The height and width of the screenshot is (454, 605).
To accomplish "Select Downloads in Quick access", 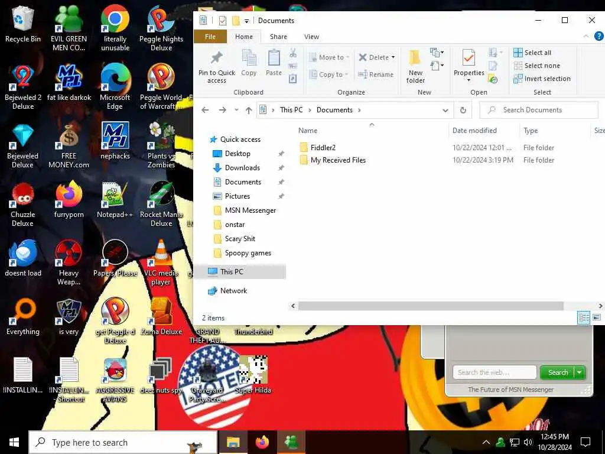I will point(242,168).
